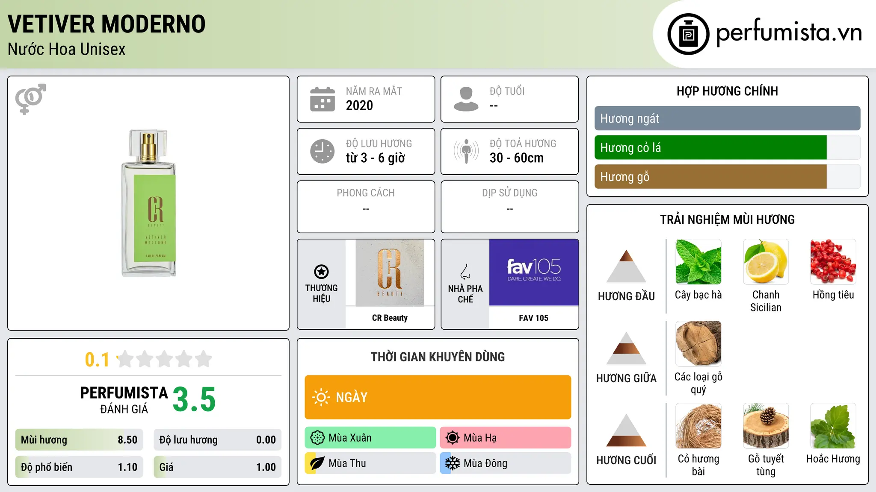
Task: Click the Perfumista score 3.5
Action: click(x=194, y=399)
